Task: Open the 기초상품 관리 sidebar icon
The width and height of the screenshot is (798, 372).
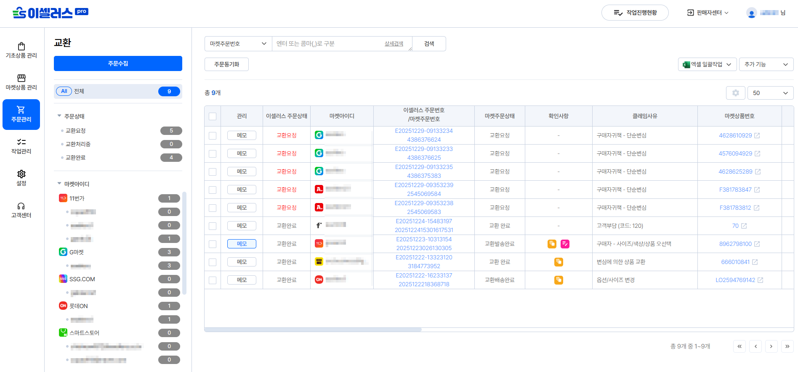Action: point(21,46)
